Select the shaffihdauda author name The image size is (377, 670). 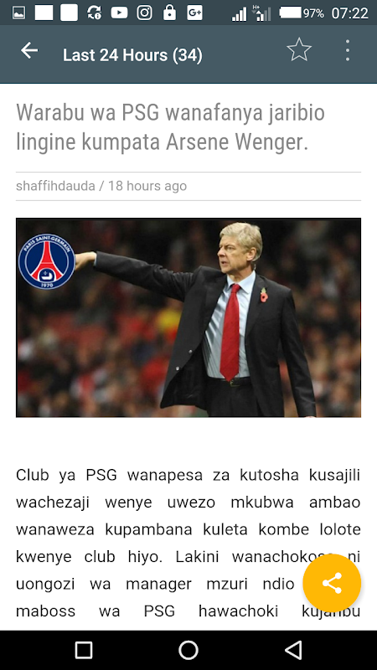55,186
